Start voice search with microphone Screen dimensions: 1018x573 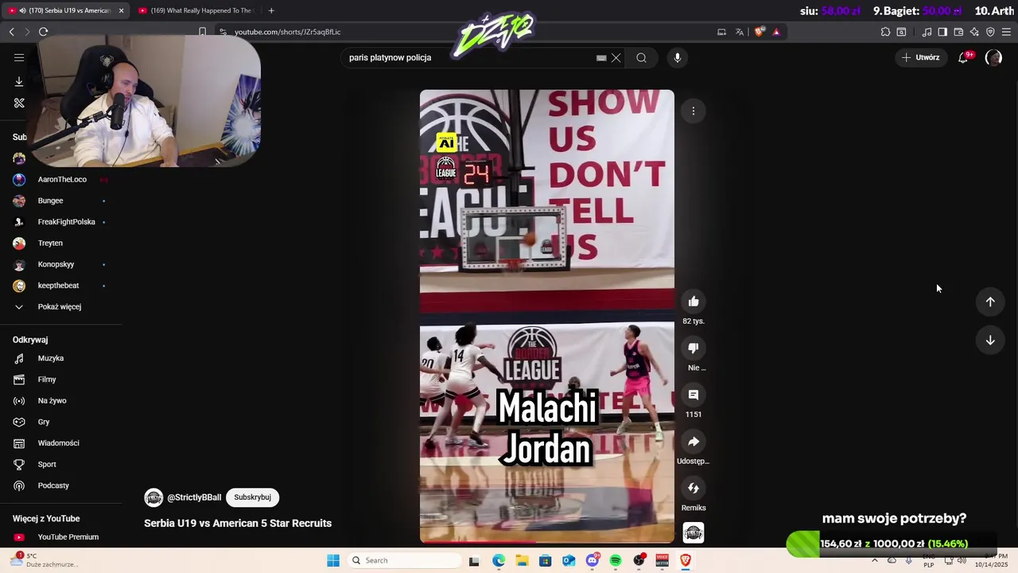coord(678,57)
